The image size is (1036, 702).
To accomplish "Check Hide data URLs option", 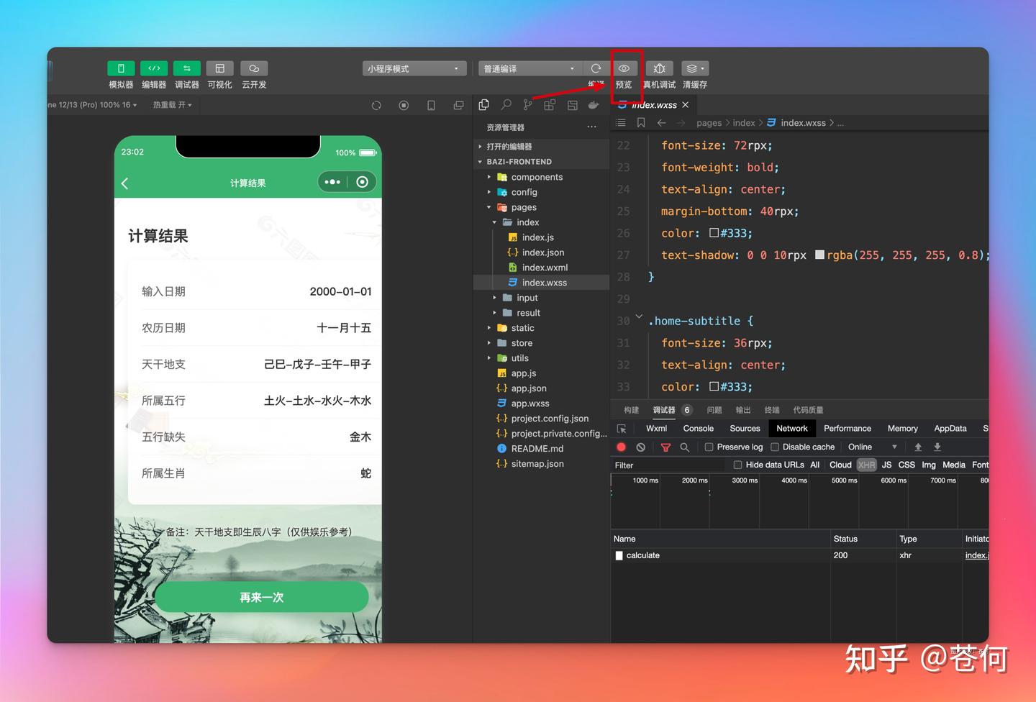I will tap(737, 465).
